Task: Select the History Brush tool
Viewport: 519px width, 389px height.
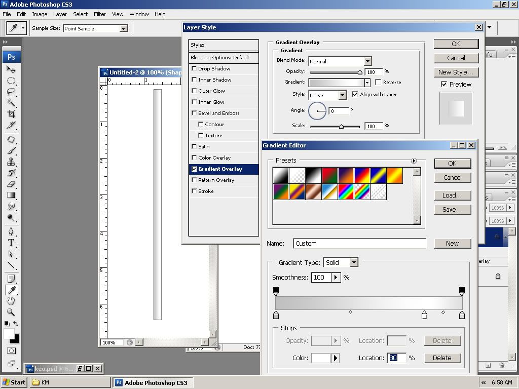Action: [x=11, y=173]
